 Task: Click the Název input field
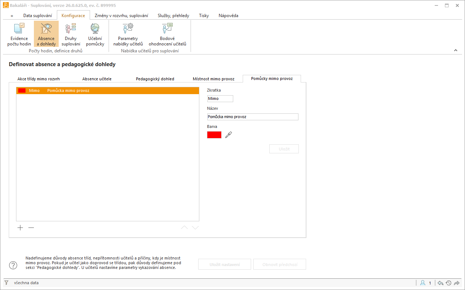[x=253, y=117]
